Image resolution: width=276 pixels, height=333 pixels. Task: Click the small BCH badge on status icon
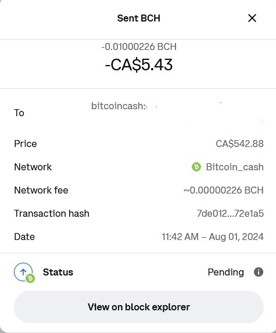pyautogui.click(x=30, y=278)
